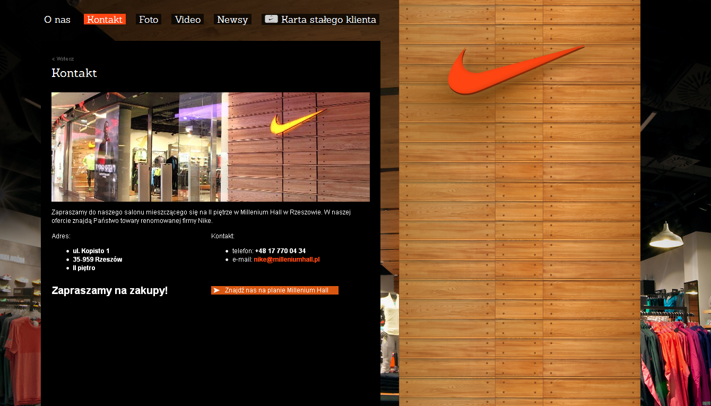This screenshot has height=406, width=711.
Task: Click the Kontakt page heading
Action: [74, 73]
